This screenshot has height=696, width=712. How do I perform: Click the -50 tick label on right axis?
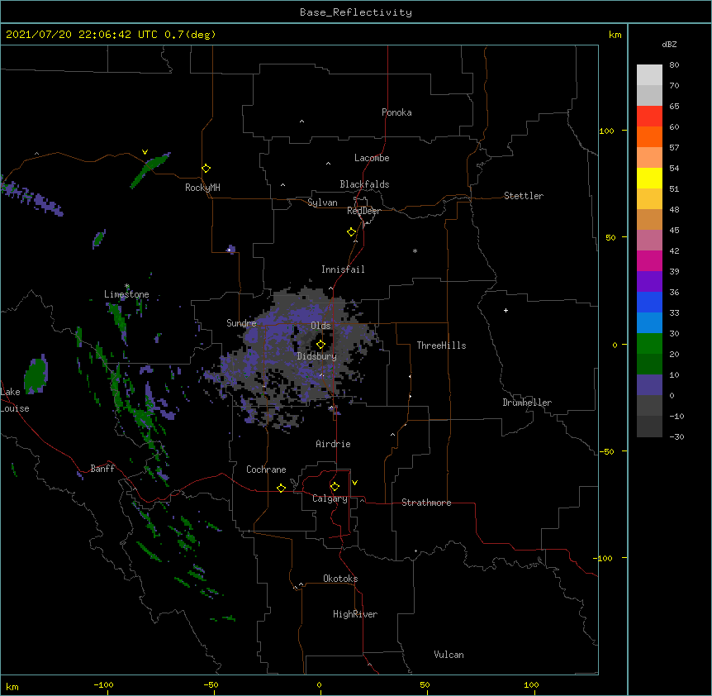[606, 451]
